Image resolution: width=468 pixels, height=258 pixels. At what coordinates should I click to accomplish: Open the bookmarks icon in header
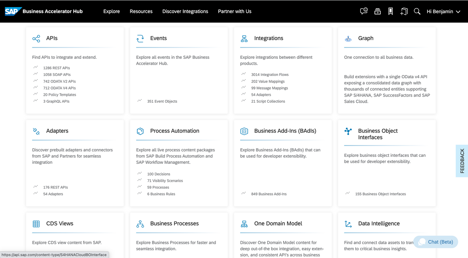(390, 11)
